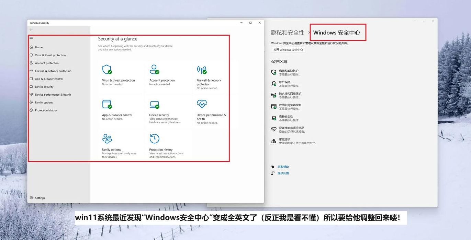Click the sidebar Family options people icon
This screenshot has width=471, height=240.
[31, 103]
